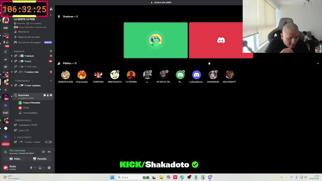Select WOLFRAN777 audience avatar
Image resolution: width=322 pixels, height=181 pixels.
tap(229, 75)
